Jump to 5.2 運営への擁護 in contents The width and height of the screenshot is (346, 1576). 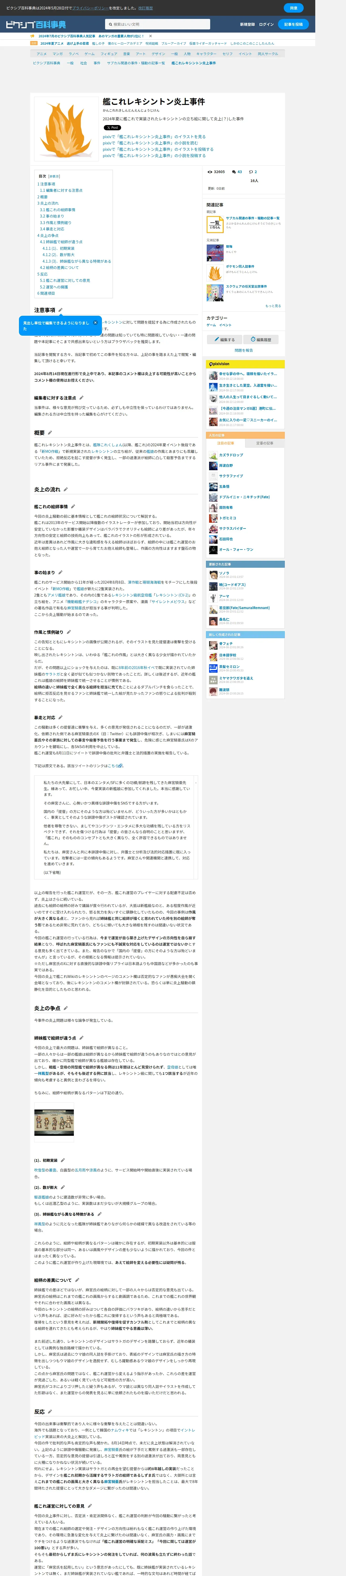54,287
